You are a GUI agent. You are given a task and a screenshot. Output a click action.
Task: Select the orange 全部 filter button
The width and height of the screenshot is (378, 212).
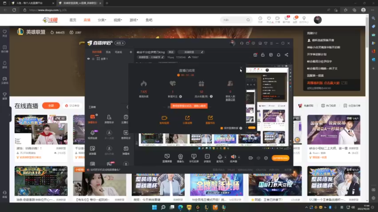tap(51, 106)
